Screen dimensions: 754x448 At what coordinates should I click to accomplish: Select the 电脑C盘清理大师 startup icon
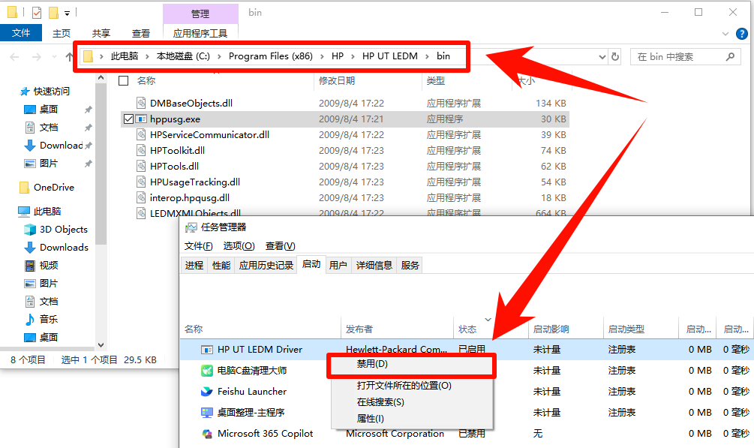207,371
